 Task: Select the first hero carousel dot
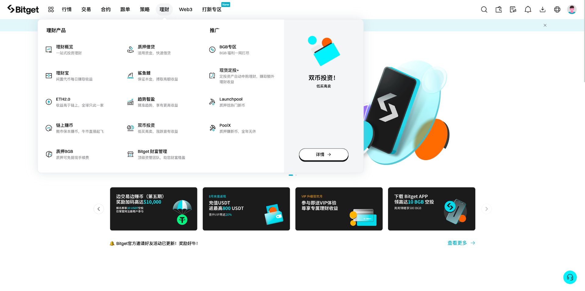291,175
